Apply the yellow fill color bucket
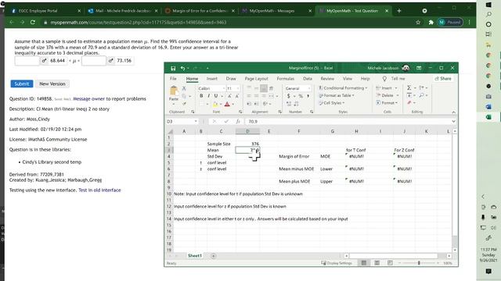The image size is (501, 281). coord(215,104)
